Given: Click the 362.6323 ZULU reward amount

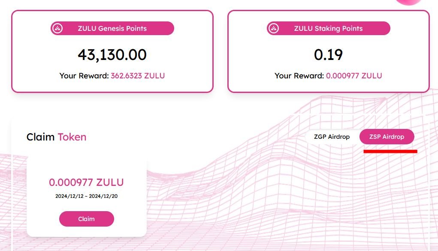Looking at the screenshot, I should click(138, 76).
